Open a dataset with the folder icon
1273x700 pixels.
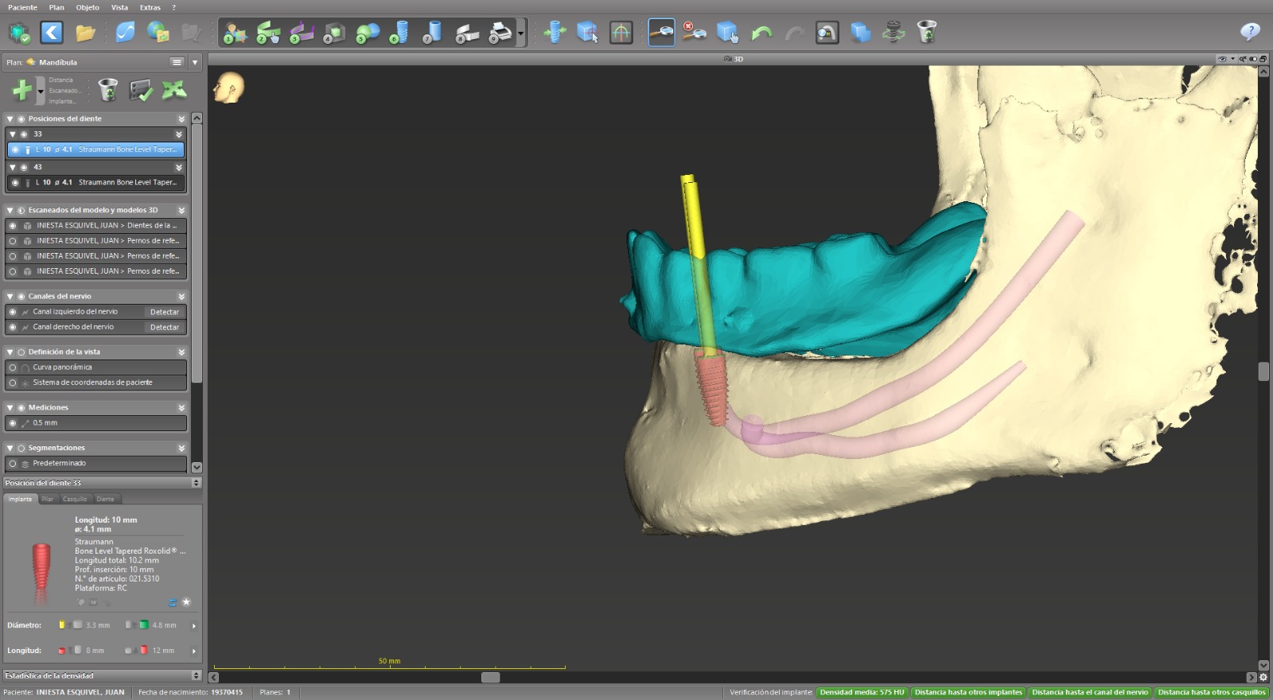[85, 33]
